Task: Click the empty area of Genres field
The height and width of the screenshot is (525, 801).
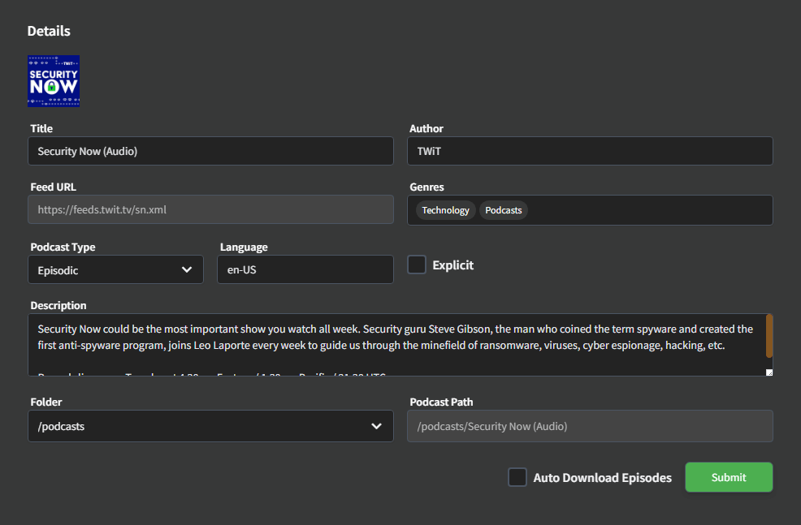Action: coord(650,210)
